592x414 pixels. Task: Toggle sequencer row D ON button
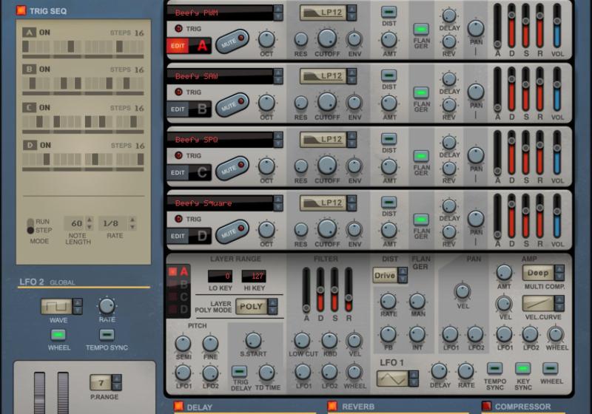click(x=45, y=145)
